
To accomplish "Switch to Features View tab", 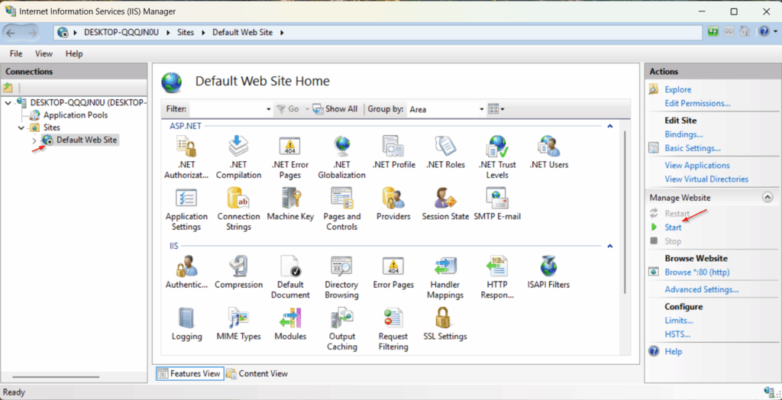I will pyautogui.click(x=189, y=373).
